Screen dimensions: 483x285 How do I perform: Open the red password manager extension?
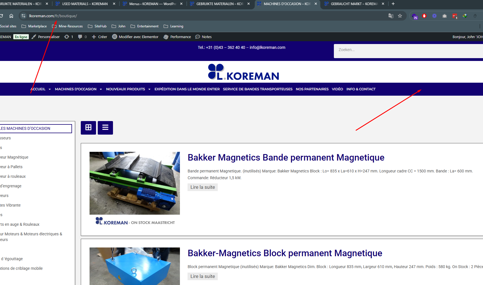(x=455, y=16)
